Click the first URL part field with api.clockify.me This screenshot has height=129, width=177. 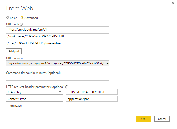pyautogui.click(x=57, y=29)
